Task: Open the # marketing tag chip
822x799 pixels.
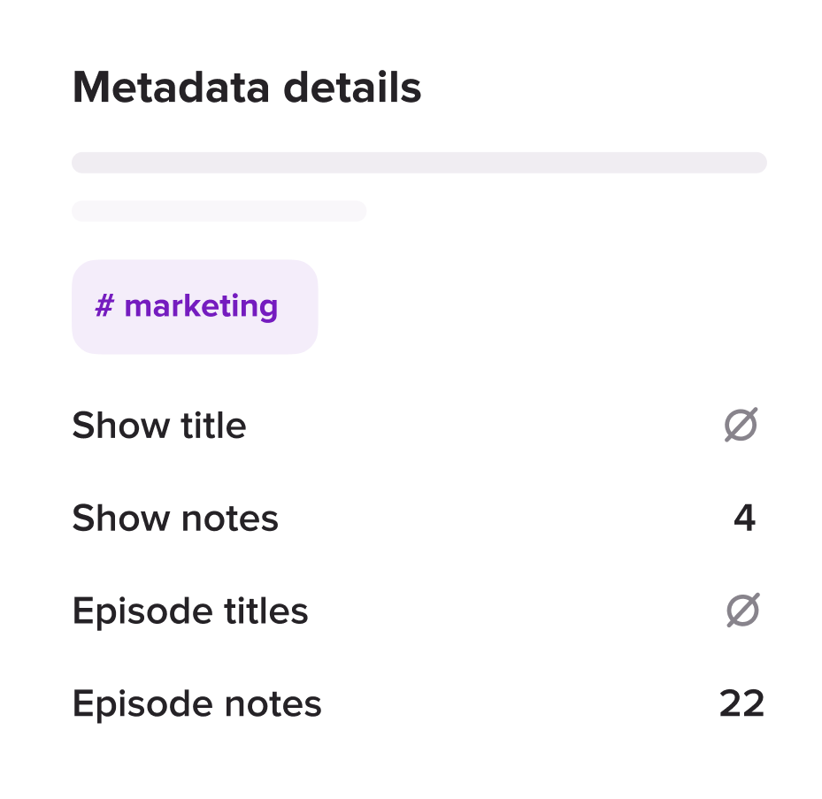Action: 195,307
